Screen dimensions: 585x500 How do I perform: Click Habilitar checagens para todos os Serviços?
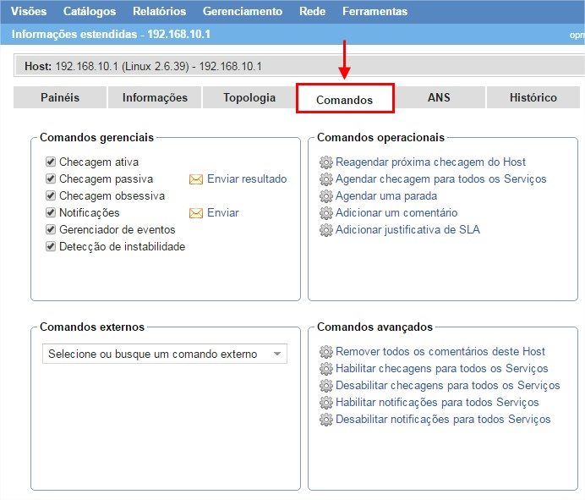click(441, 369)
